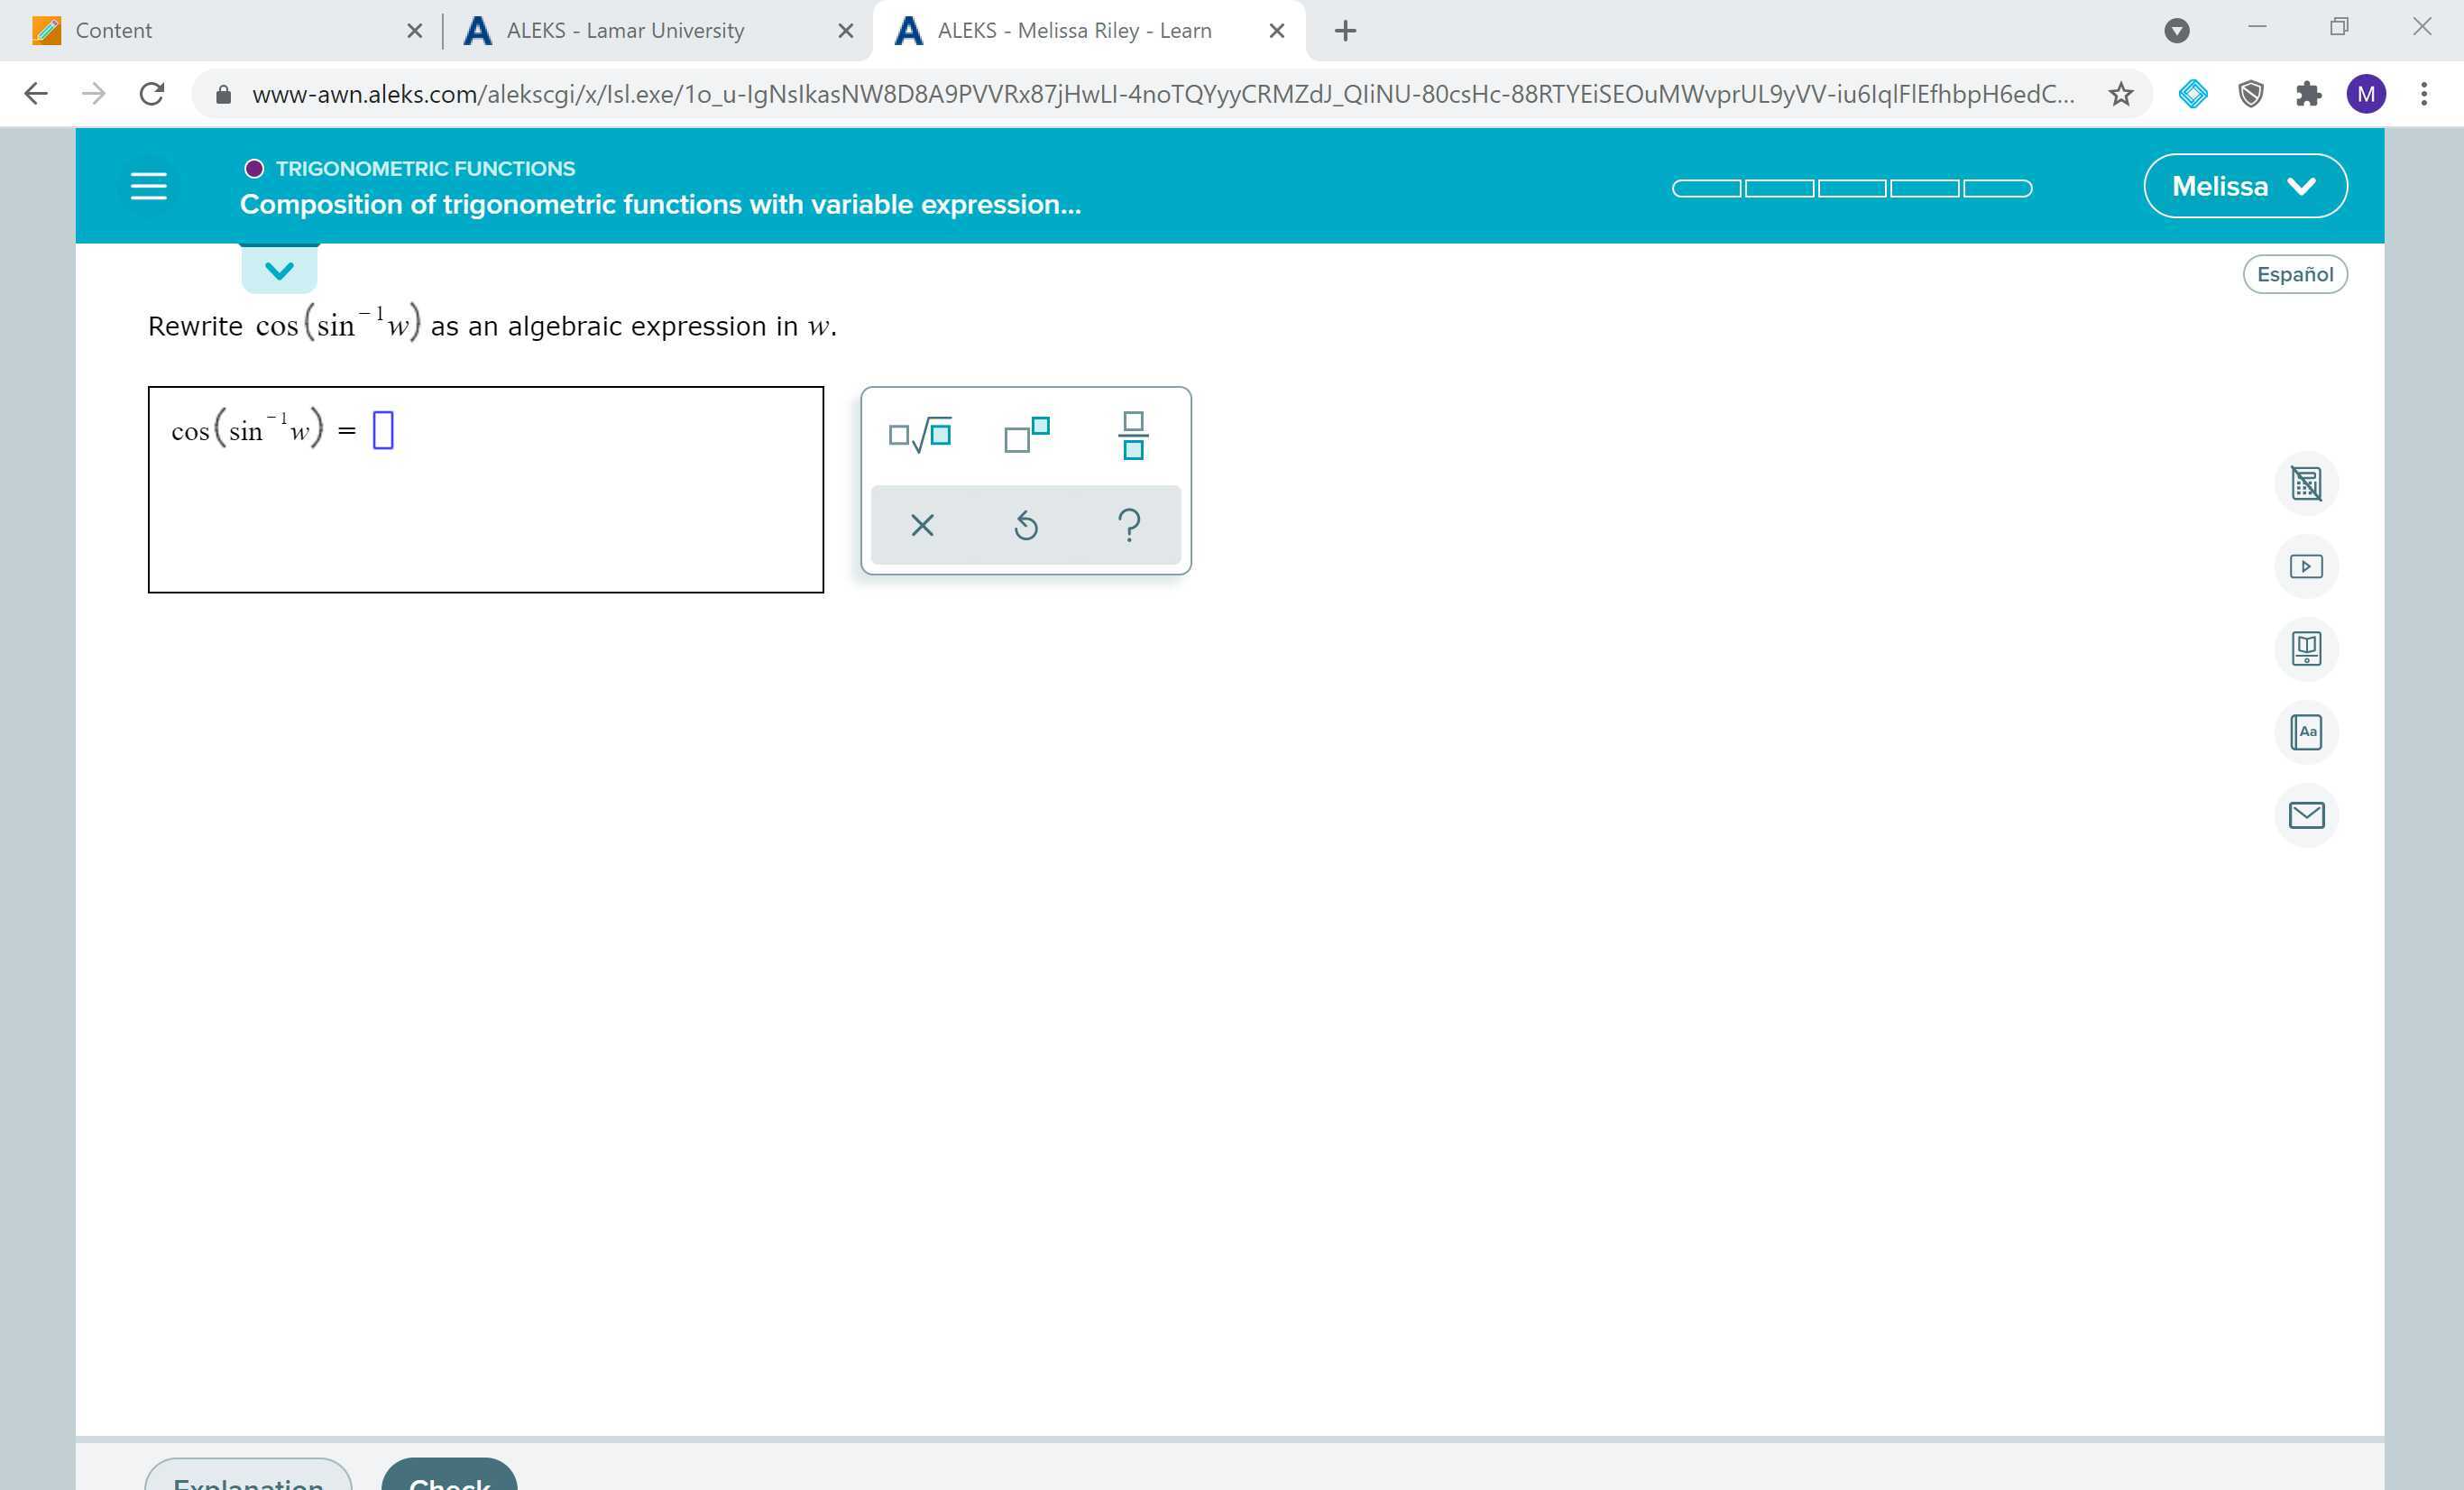
Task: Open palette help with the question mark icon
Action: point(1129,524)
